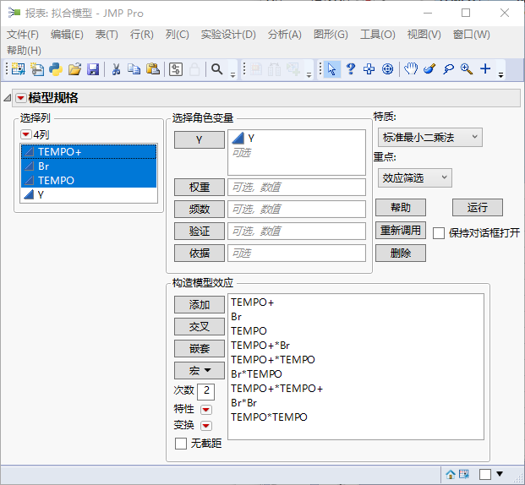Enable the 无截距 checkbox

click(x=181, y=444)
